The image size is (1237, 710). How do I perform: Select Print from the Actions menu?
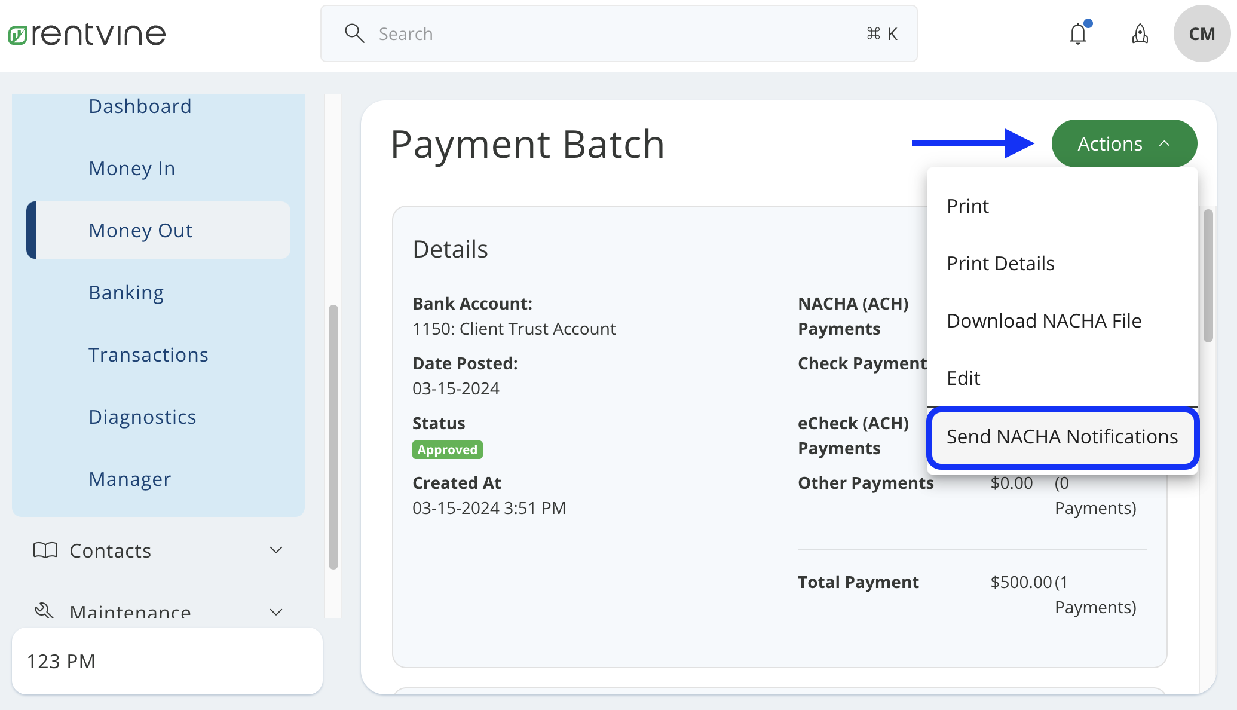[967, 206]
